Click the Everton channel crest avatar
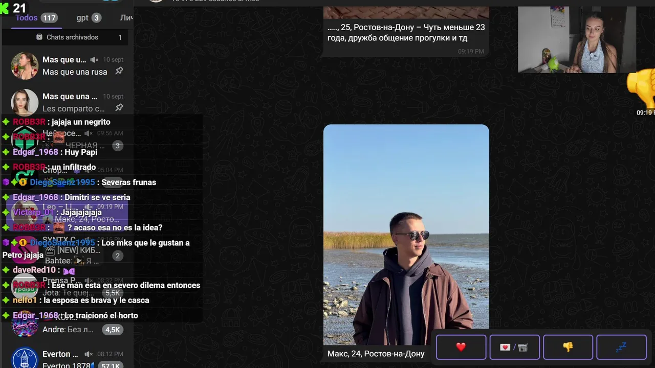Viewport: 655px width, 368px height. [x=25, y=358]
